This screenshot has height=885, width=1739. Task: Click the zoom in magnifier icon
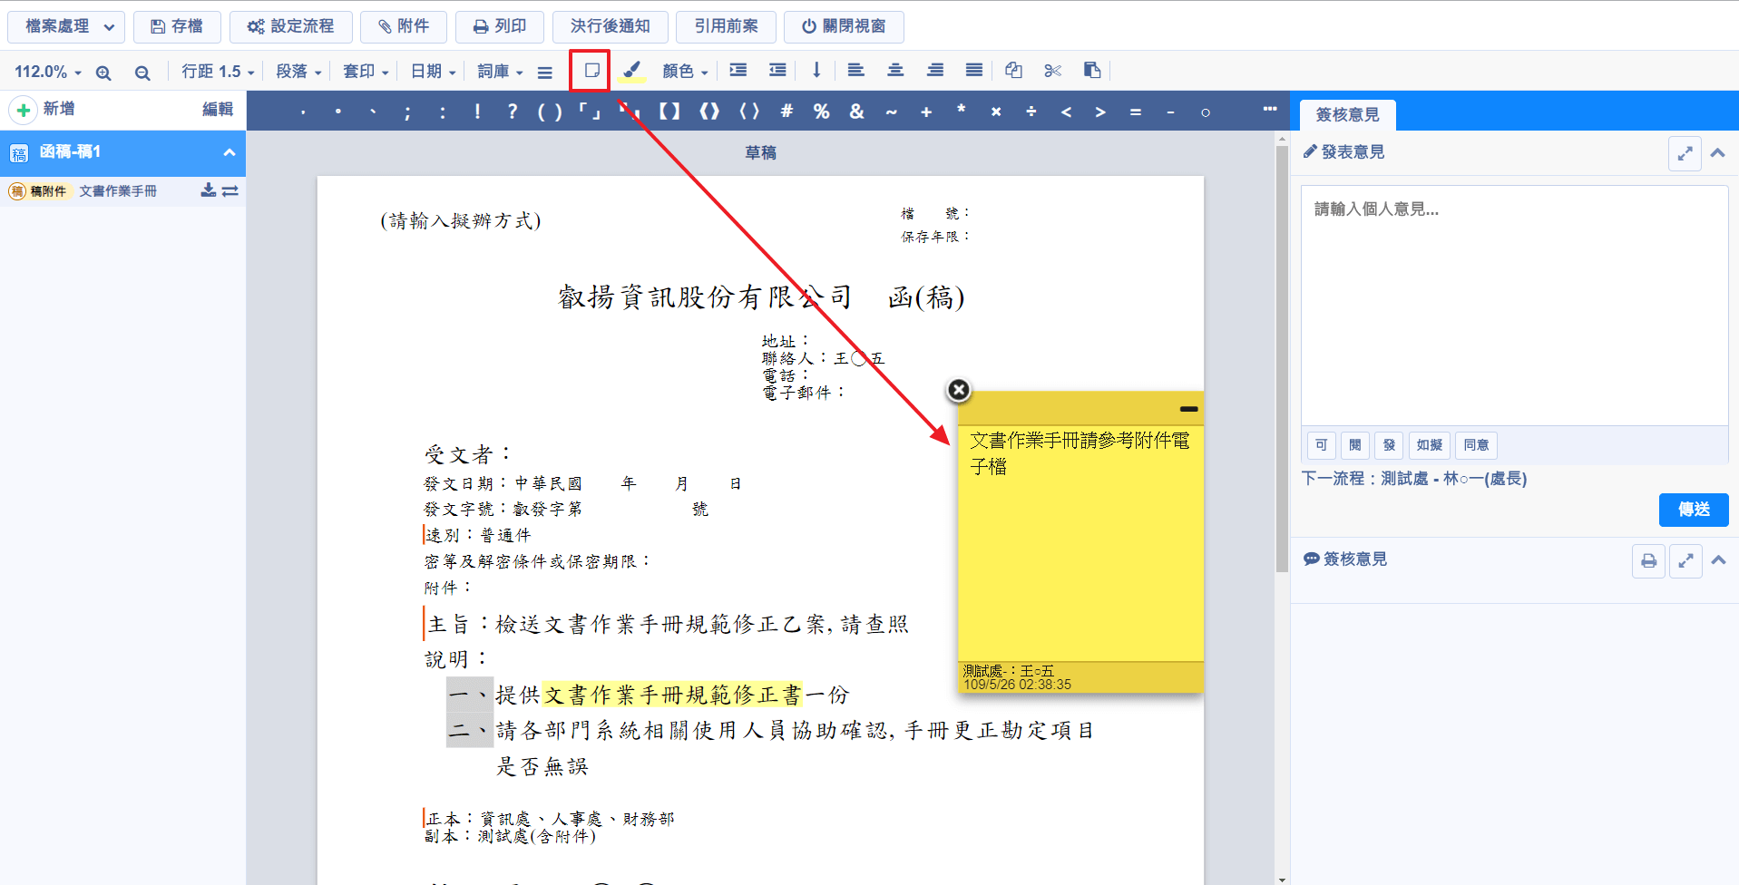click(x=103, y=73)
